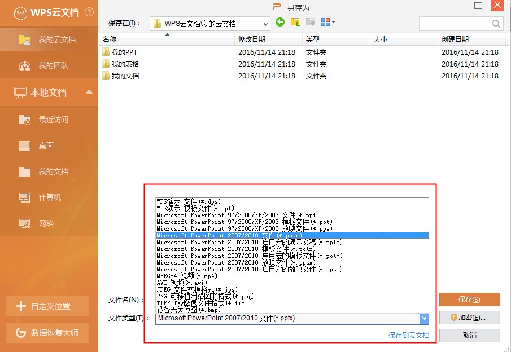Sort by 名称 column header
The height and width of the screenshot is (352, 511).
point(167,39)
